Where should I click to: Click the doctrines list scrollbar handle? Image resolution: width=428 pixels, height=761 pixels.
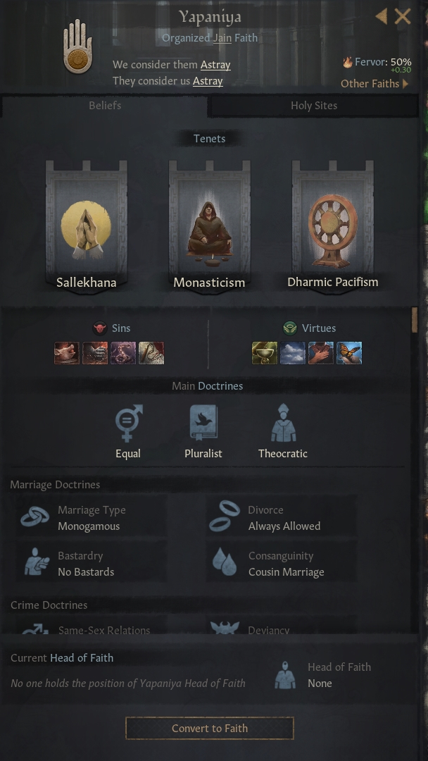coord(415,320)
